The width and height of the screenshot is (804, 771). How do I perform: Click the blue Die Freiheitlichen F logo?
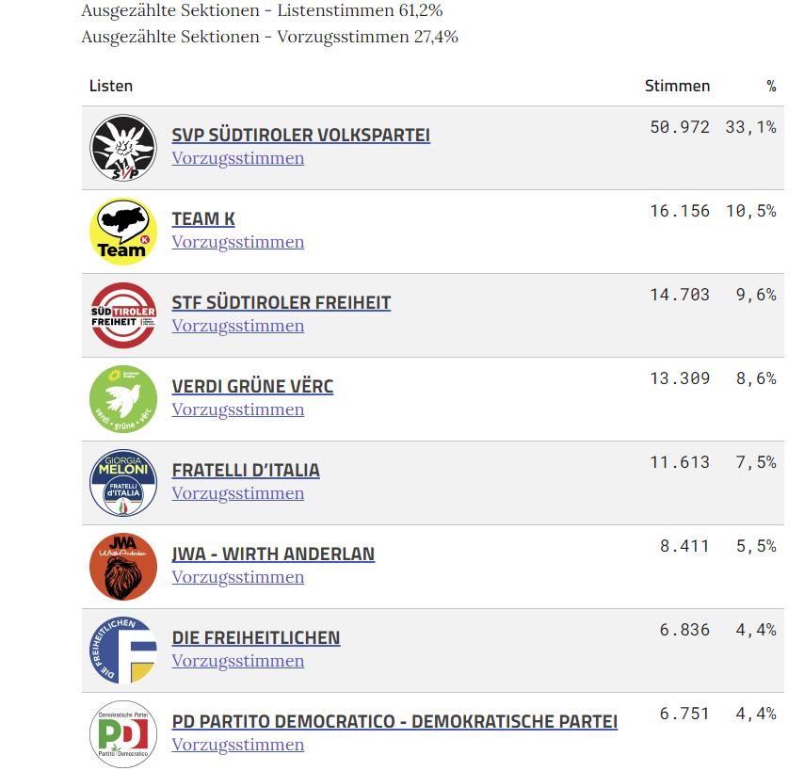click(123, 651)
